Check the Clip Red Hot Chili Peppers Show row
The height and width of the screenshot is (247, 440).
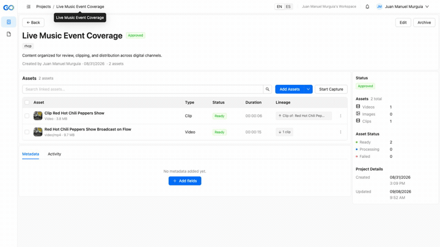(x=27, y=116)
